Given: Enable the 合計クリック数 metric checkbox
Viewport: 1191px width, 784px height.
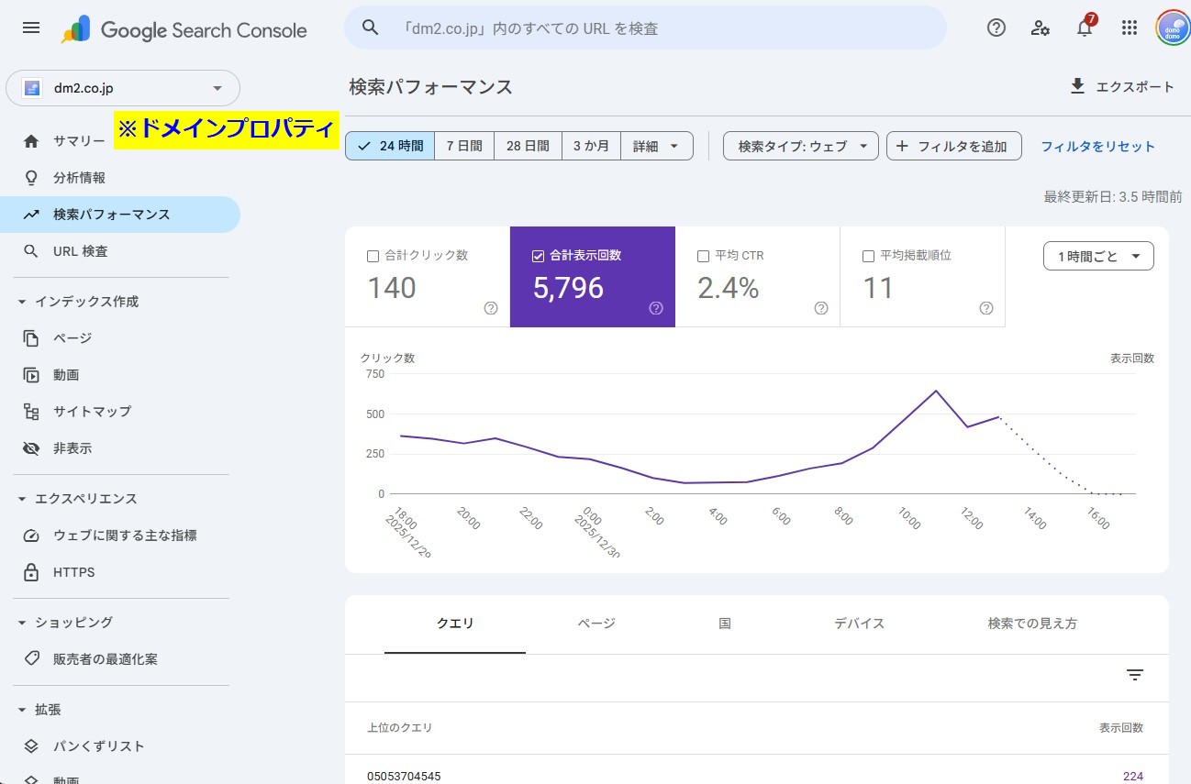Looking at the screenshot, I should 373,256.
